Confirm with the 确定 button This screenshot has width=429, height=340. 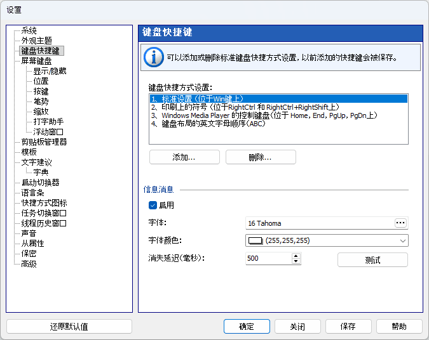point(247,327)
